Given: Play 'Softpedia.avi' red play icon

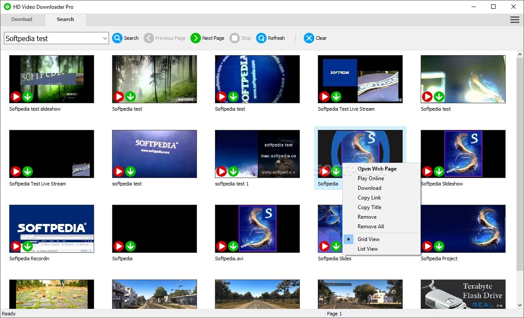Looking at the screenshot, I should point(221,247).
